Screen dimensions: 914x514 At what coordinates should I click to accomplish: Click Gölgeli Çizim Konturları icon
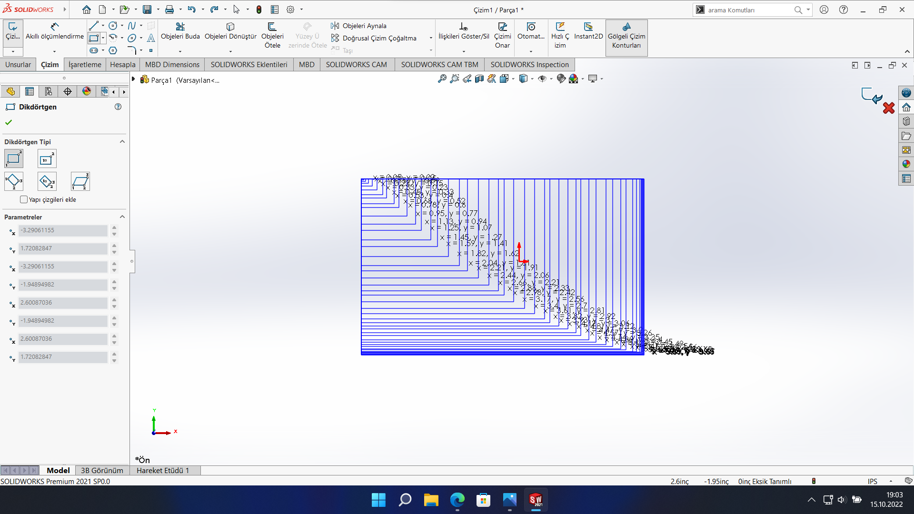point(626,27)
